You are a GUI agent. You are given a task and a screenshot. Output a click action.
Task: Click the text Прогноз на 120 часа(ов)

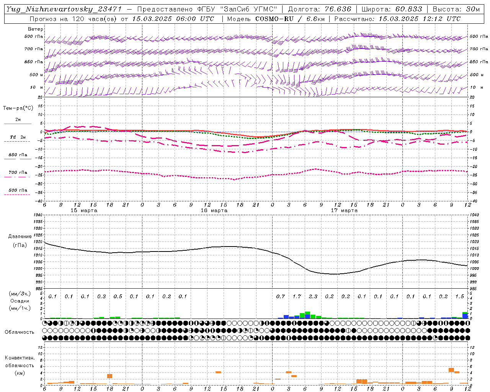(x=73, y=19)
